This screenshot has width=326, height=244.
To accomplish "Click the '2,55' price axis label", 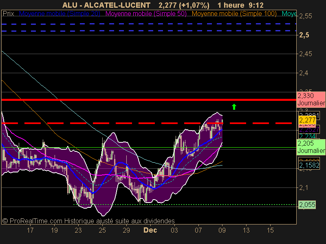I will click(x=305, y=16).
